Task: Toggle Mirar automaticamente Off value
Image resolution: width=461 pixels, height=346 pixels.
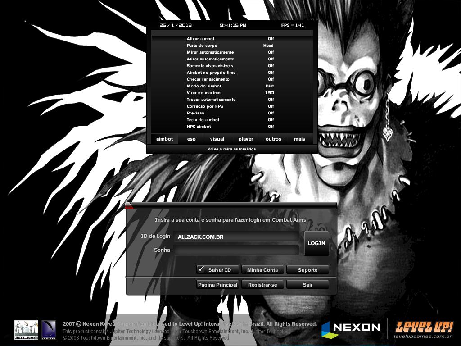Action: pos(271,52)
